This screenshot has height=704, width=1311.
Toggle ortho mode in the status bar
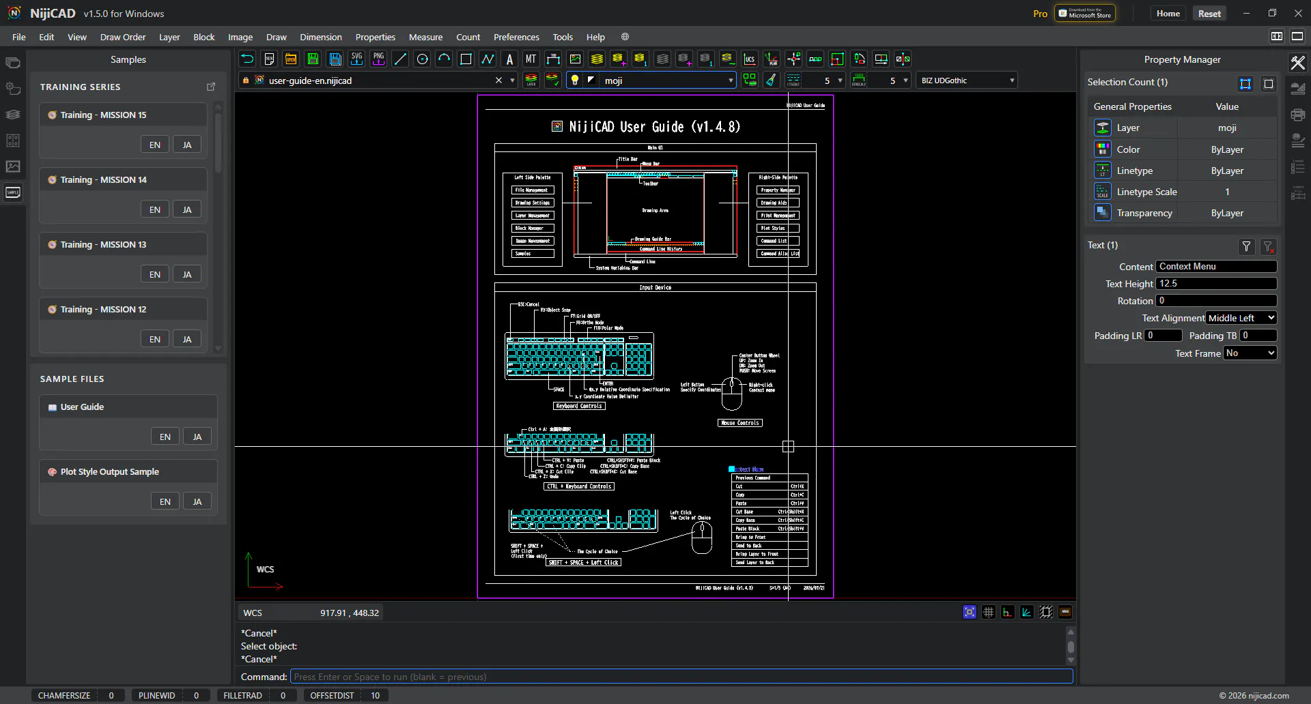(1008, 613)
